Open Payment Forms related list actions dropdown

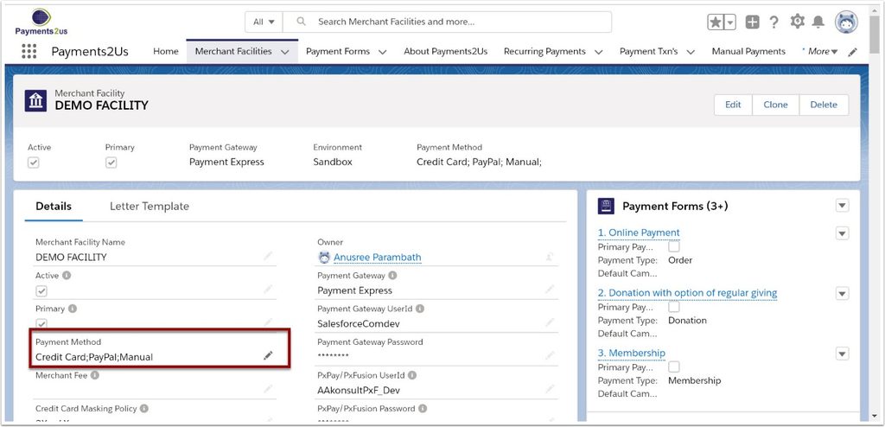pos(842,206)
